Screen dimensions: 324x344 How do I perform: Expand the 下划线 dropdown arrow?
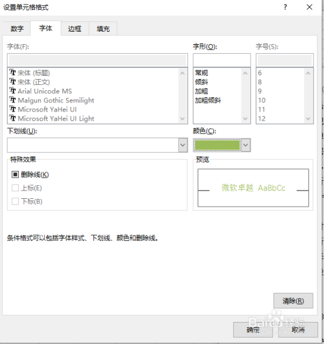point(183,145)
